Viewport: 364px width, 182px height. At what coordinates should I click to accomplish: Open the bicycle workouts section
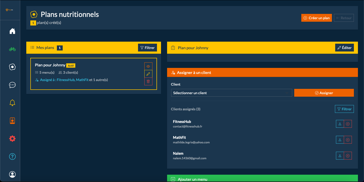(12, 49)
